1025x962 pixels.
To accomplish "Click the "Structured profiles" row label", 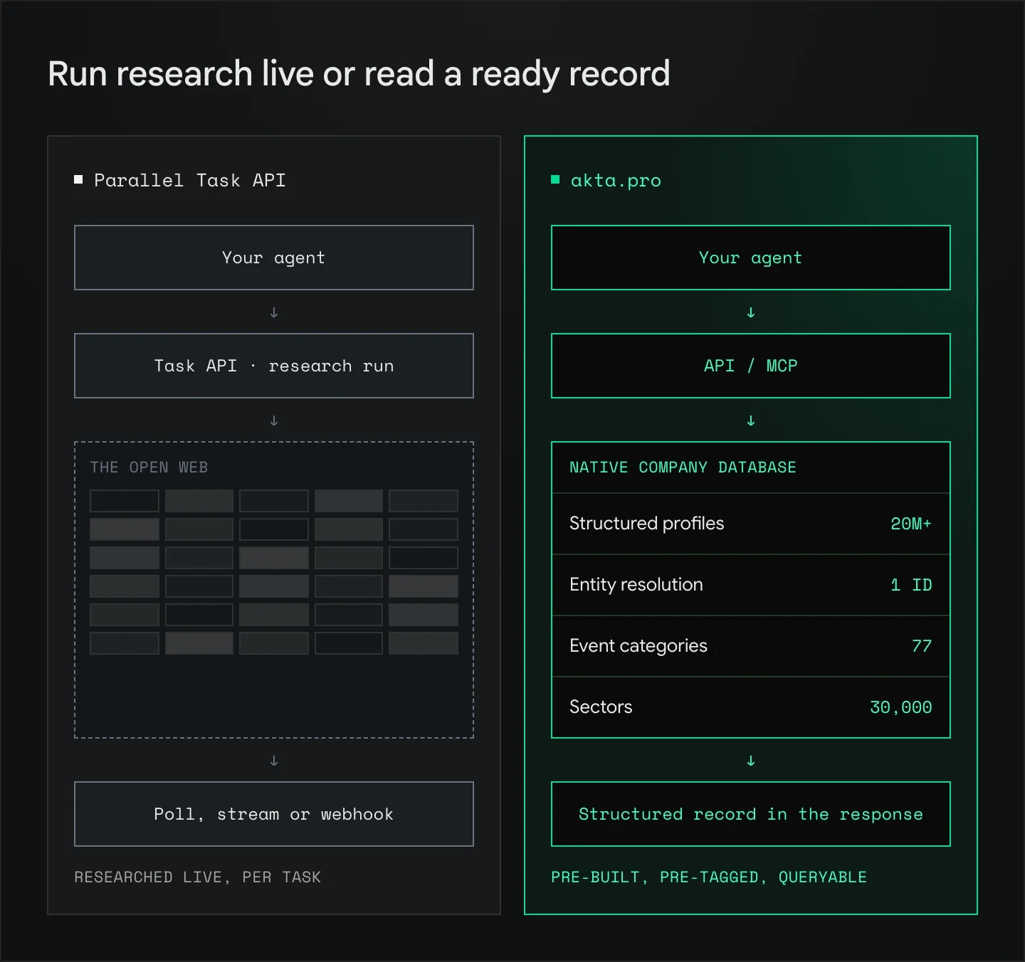I will point(646,524).
